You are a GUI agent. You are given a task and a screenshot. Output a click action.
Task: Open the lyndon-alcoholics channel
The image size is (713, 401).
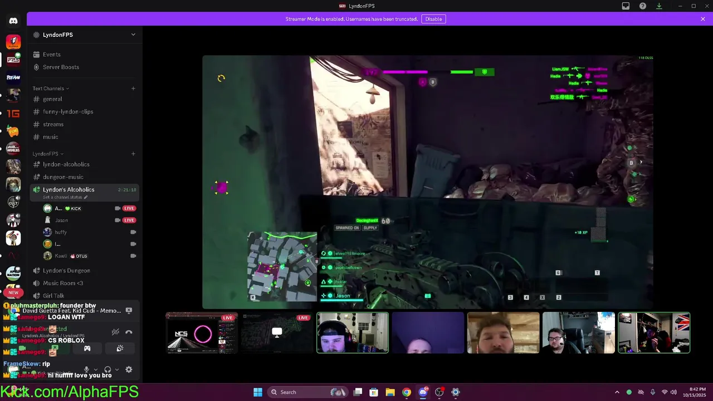pyautogui.click(x=85, y=164)
